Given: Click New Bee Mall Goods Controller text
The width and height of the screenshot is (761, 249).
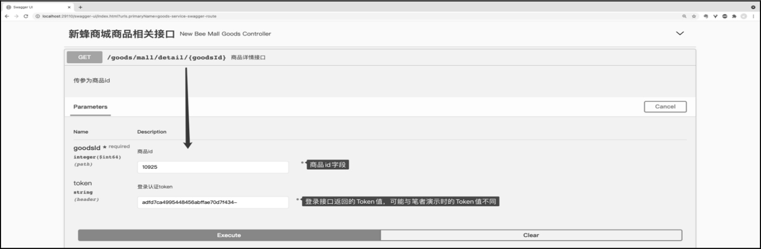Looking at the screenshot, I should (x=225, y=34).
